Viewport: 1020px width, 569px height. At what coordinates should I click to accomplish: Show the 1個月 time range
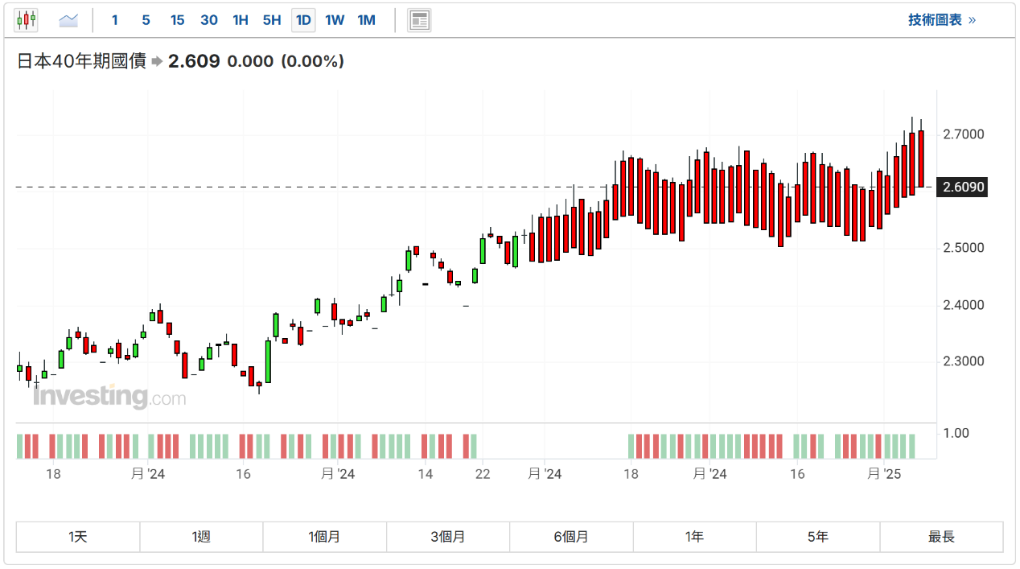324,537
